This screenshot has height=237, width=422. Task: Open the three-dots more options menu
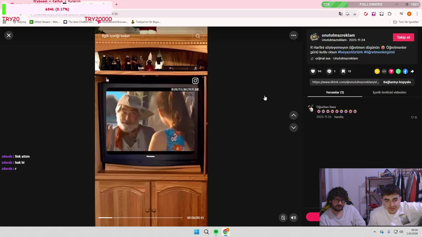point(293,35)
